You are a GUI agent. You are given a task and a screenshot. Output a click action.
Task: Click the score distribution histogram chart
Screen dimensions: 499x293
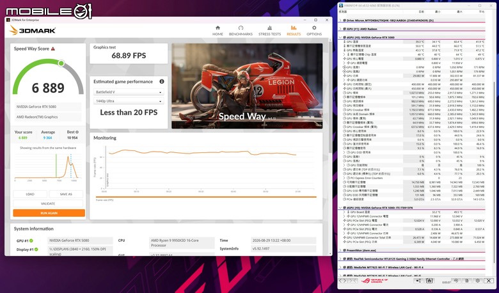[x=48, y=166]
